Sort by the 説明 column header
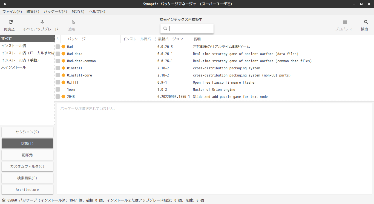The height and width of the screenshot is (204, 374). click(283, 39)
